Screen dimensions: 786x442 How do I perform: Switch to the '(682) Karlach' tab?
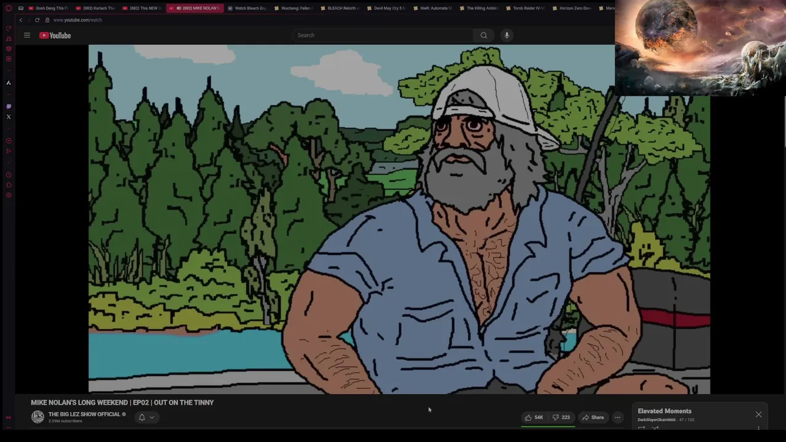point(95,8)
